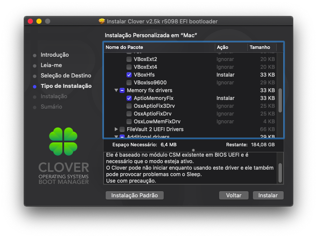Click the Nome do Pacote column header
Screen dimensions: 317x238
(x=159, y=47)
